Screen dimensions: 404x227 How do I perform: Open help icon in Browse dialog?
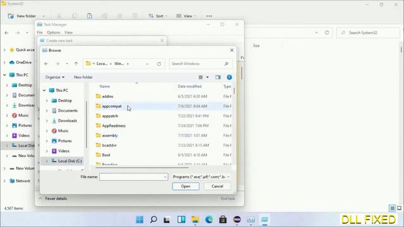click(x=229, y=77)
